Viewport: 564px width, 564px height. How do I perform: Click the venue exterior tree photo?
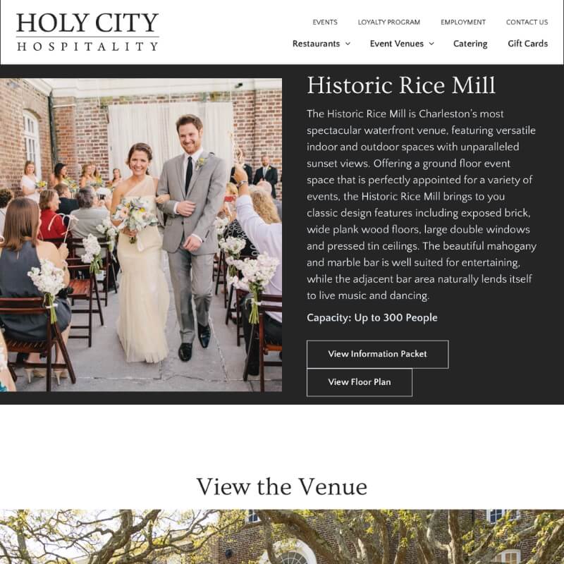click(282, 537)
